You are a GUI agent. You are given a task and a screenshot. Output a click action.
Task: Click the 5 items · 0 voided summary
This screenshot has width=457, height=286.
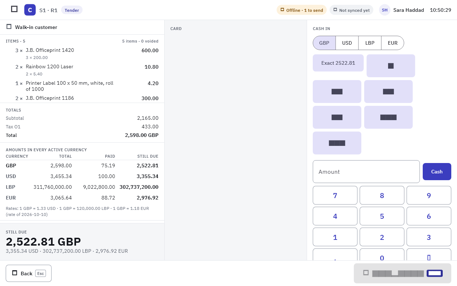point(140,41)
